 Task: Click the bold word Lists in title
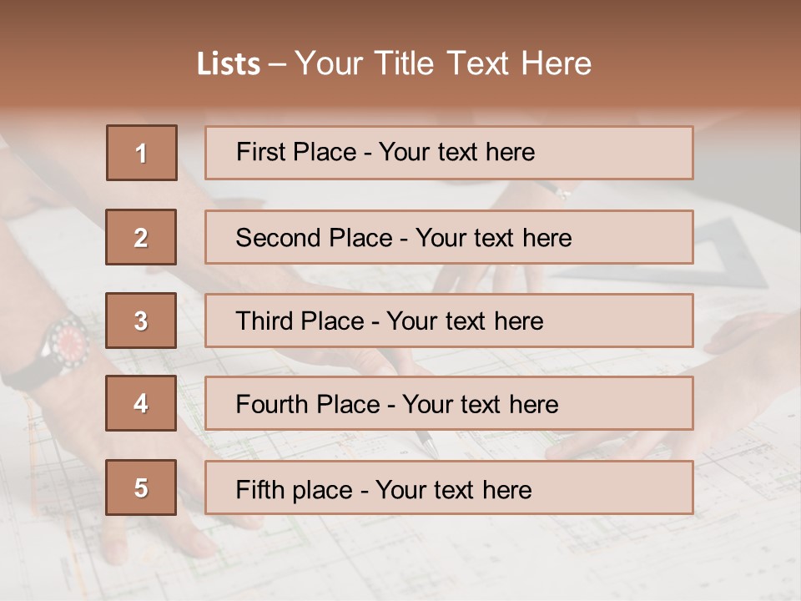point(229,64)
